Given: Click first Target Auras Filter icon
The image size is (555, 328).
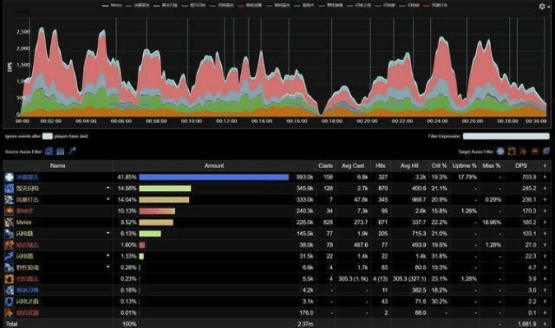Looking at the screenshot, I should 501,151.
